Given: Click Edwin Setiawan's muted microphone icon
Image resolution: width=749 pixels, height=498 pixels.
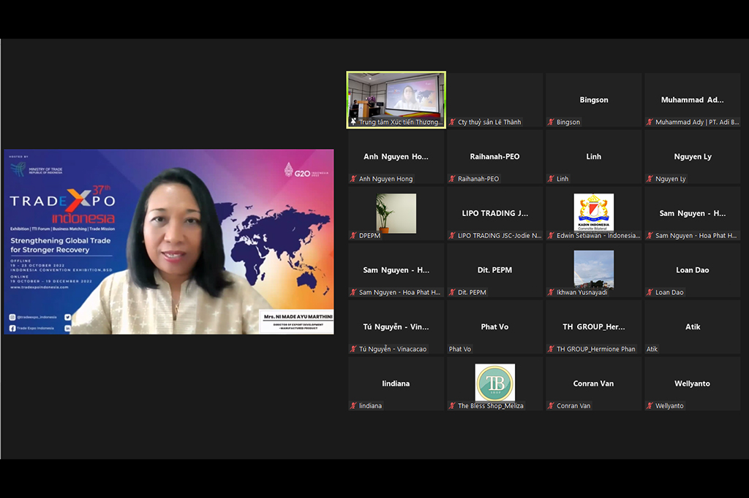Looking at the screenshot, I should point(551,236).
